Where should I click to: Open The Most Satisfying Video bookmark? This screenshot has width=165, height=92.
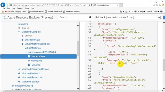coord(16,11)
